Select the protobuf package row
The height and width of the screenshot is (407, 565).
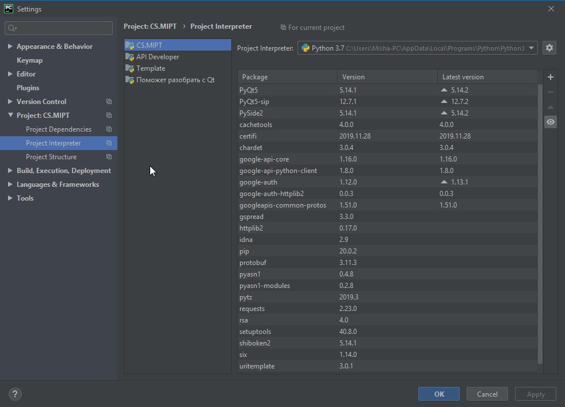[x=387, y=263]
